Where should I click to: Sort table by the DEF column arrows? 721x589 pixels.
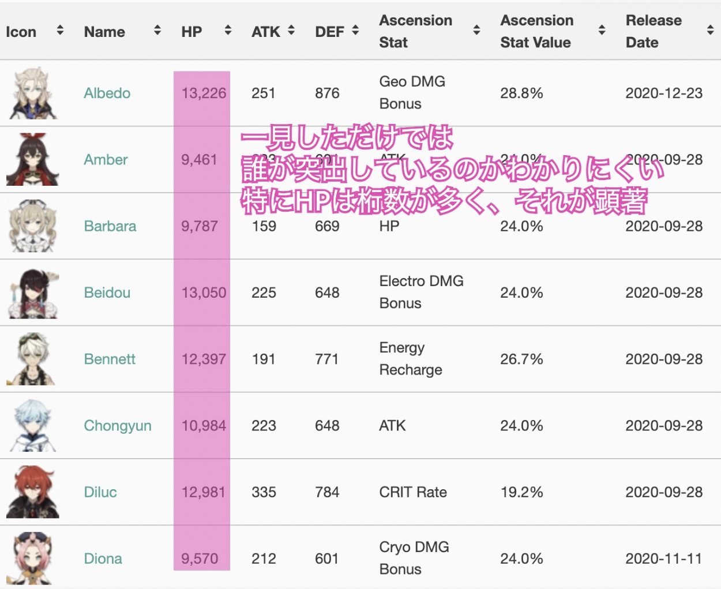(x=355, y=31)
